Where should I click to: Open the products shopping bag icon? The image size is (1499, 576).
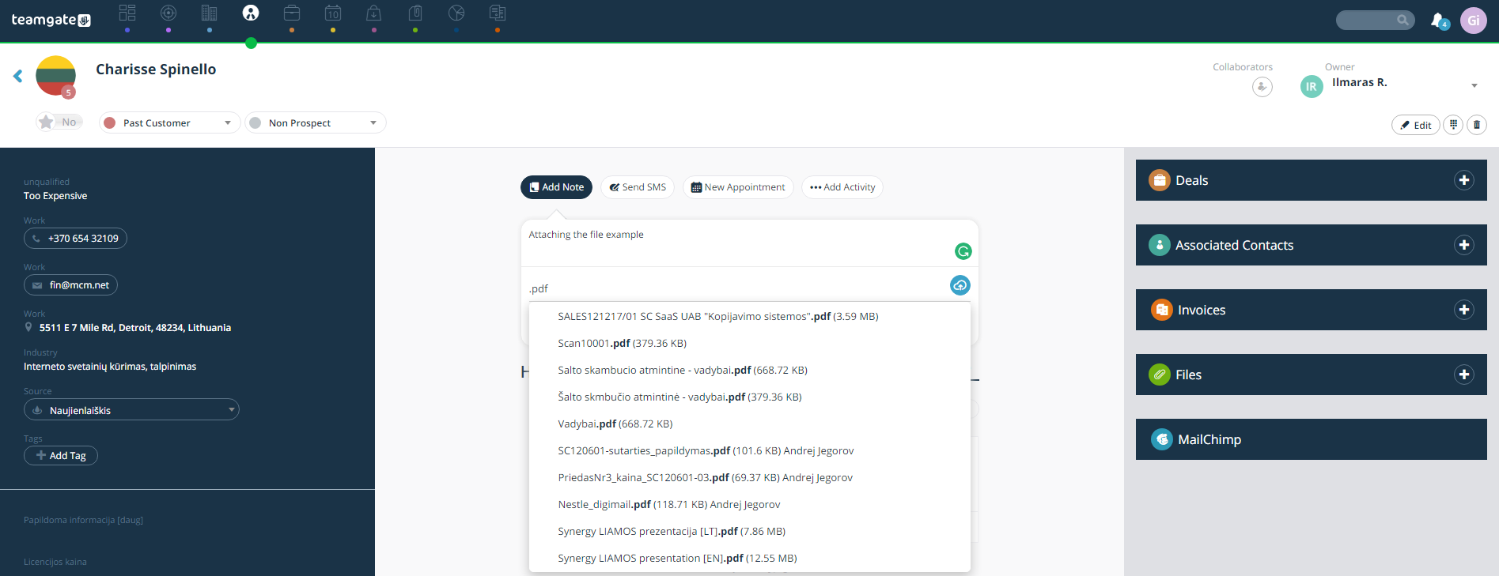click(374, 13)
